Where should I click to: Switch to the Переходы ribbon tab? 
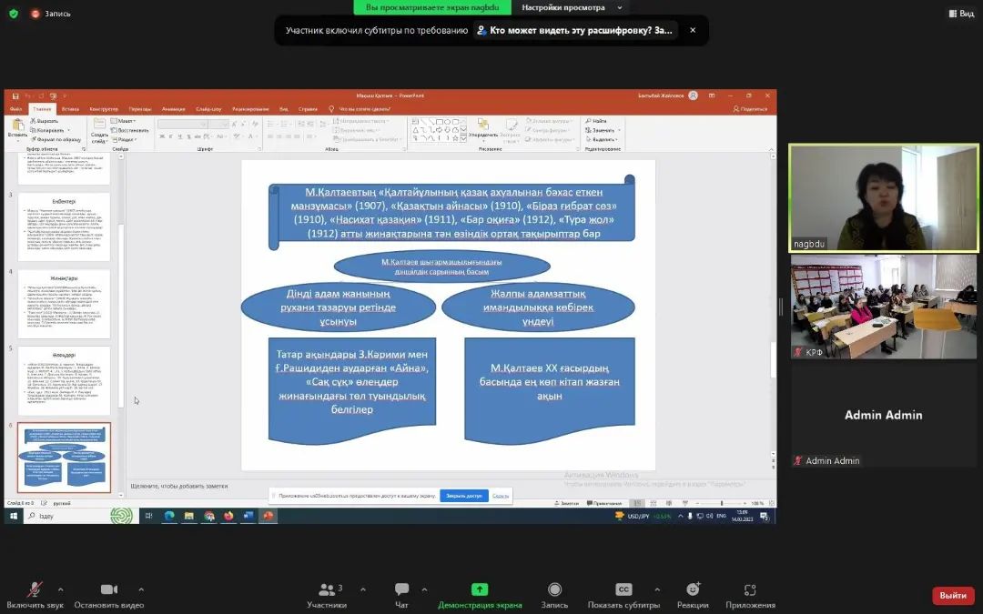140,109
